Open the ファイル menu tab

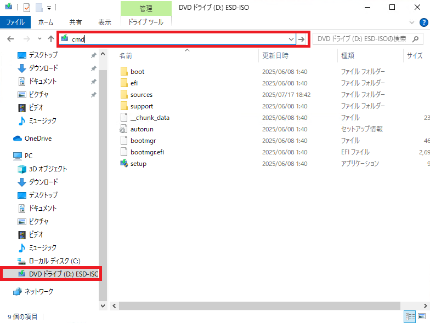(x=15, y=22)
